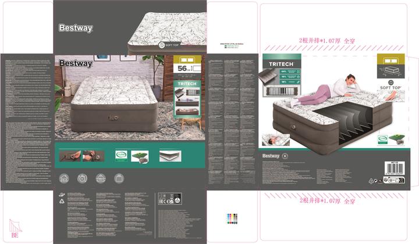The height and width of the screenshot is (244, 419).
Task: Click the EAC CE UKCA certification marks box
Action: [170, 199]
